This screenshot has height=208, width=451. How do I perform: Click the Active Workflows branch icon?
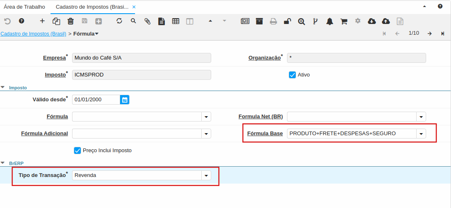click(x=316, y=21)
